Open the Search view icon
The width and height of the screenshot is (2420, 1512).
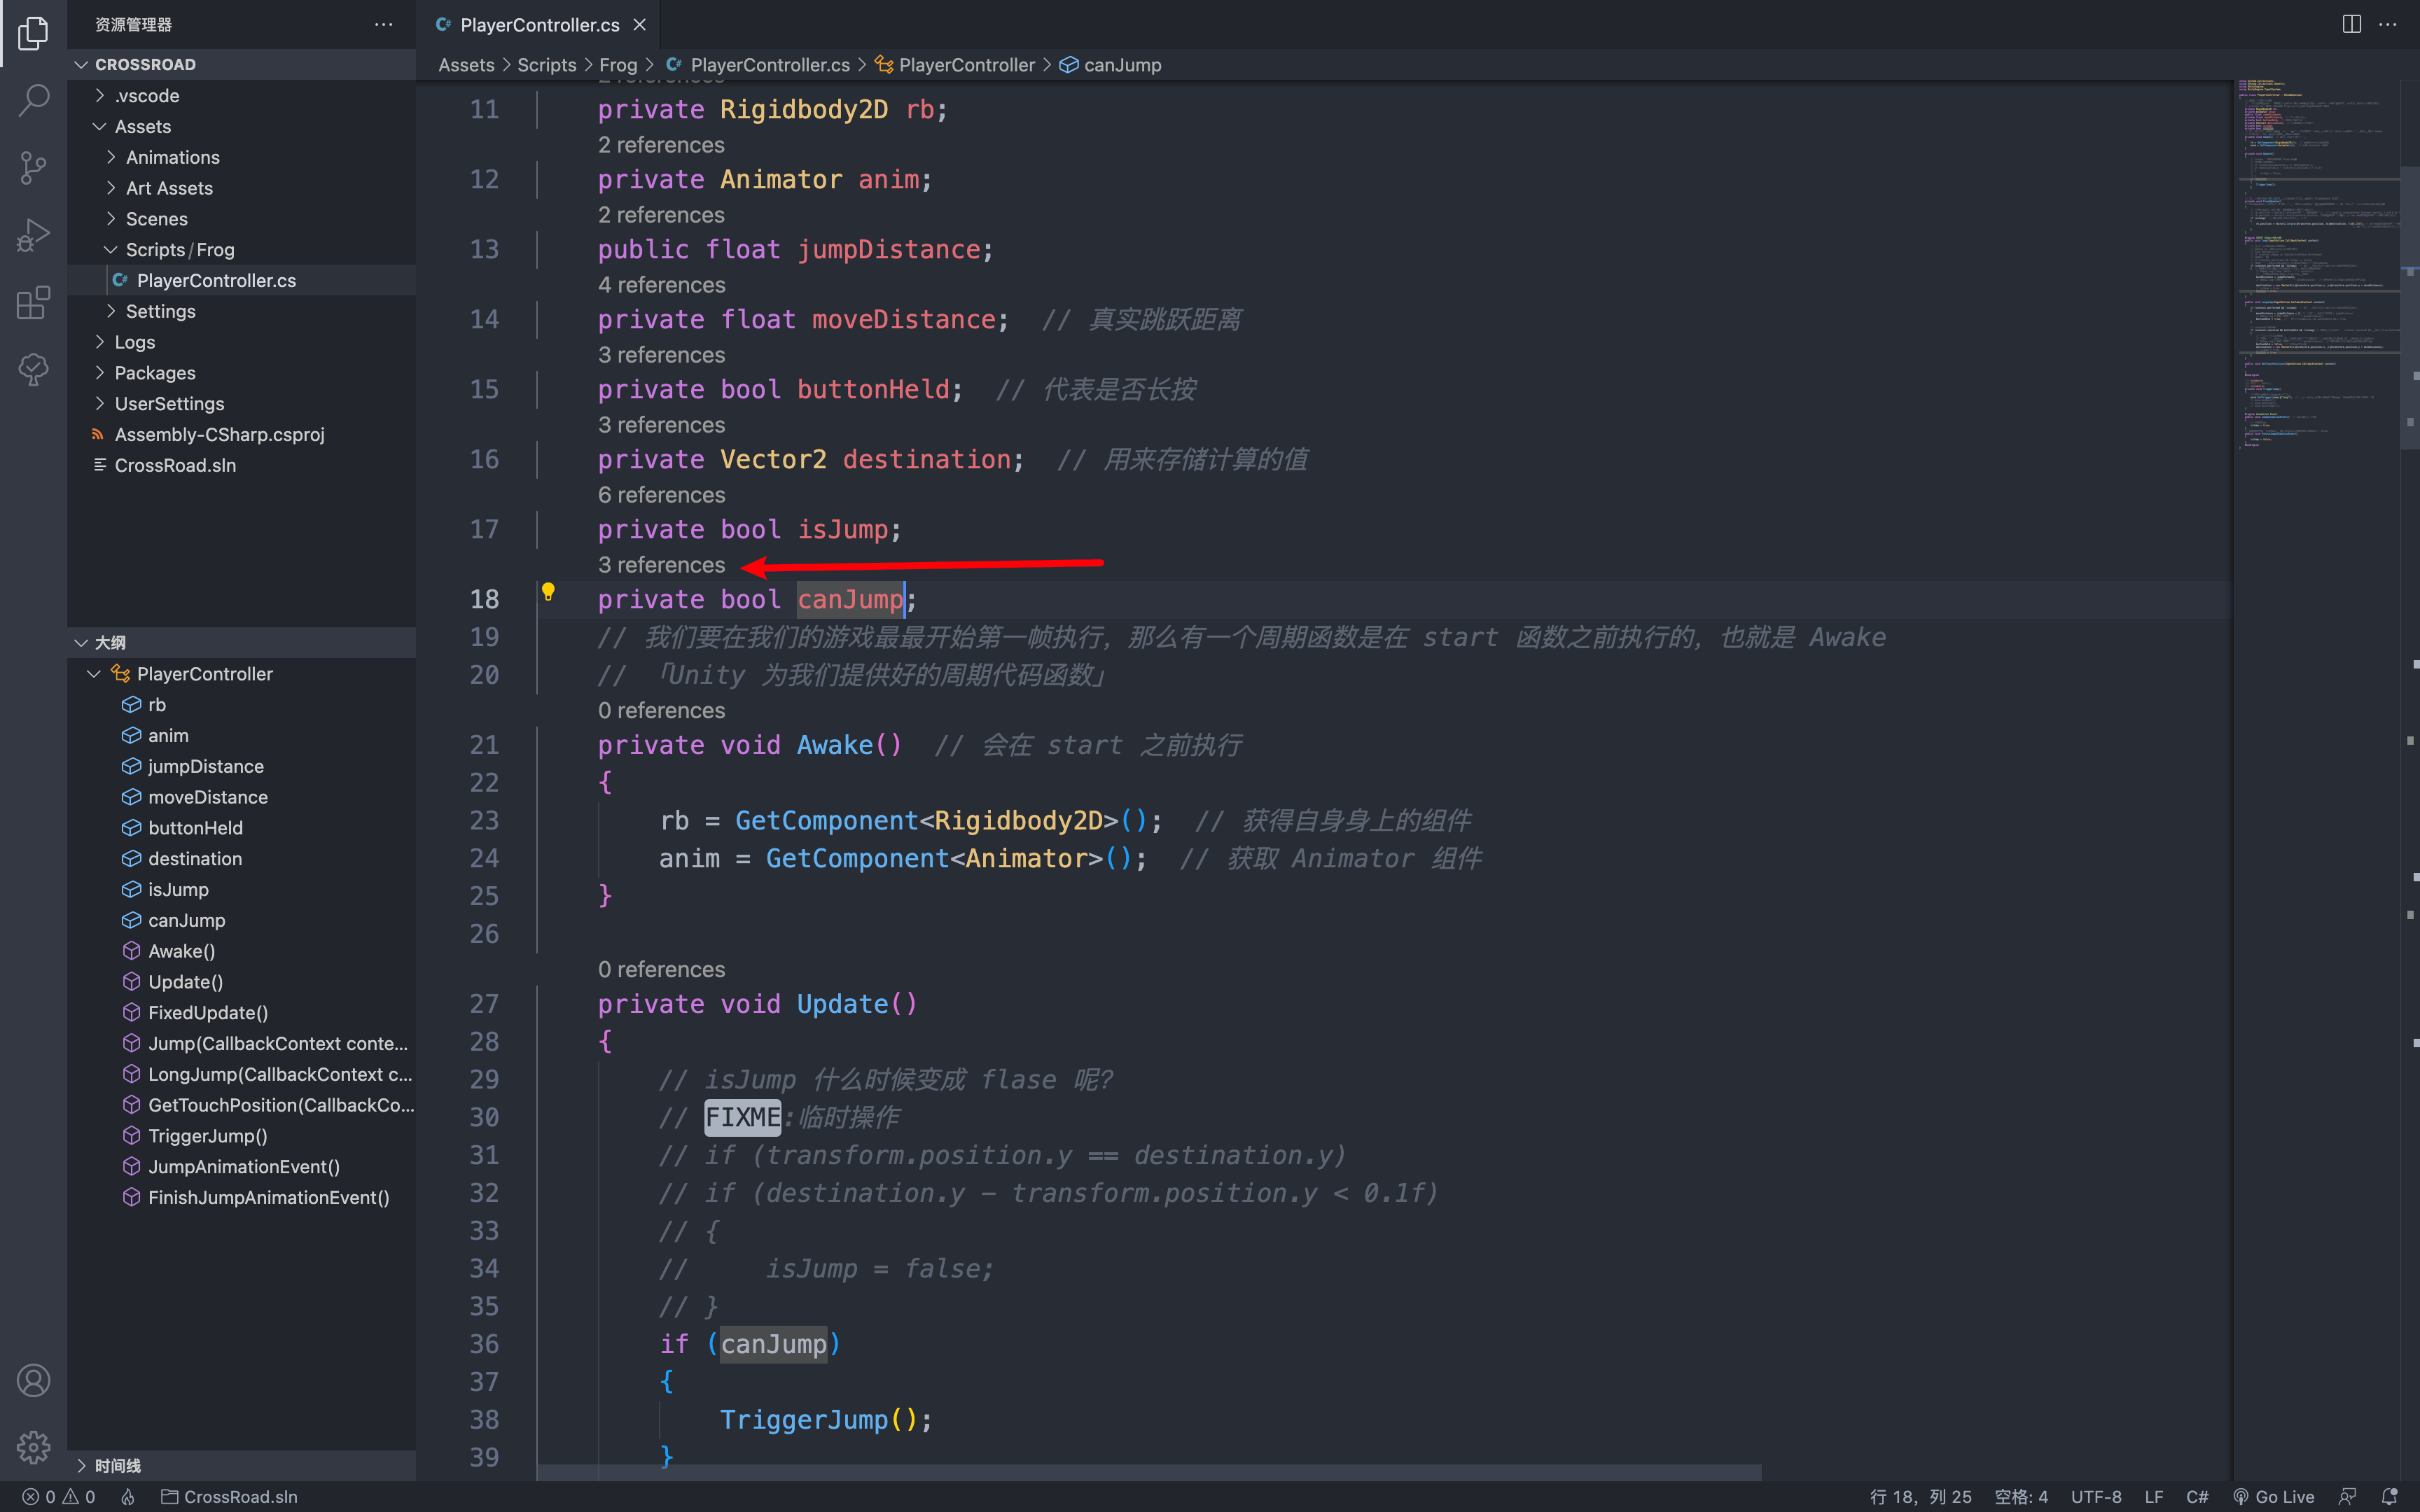point(33,100)
